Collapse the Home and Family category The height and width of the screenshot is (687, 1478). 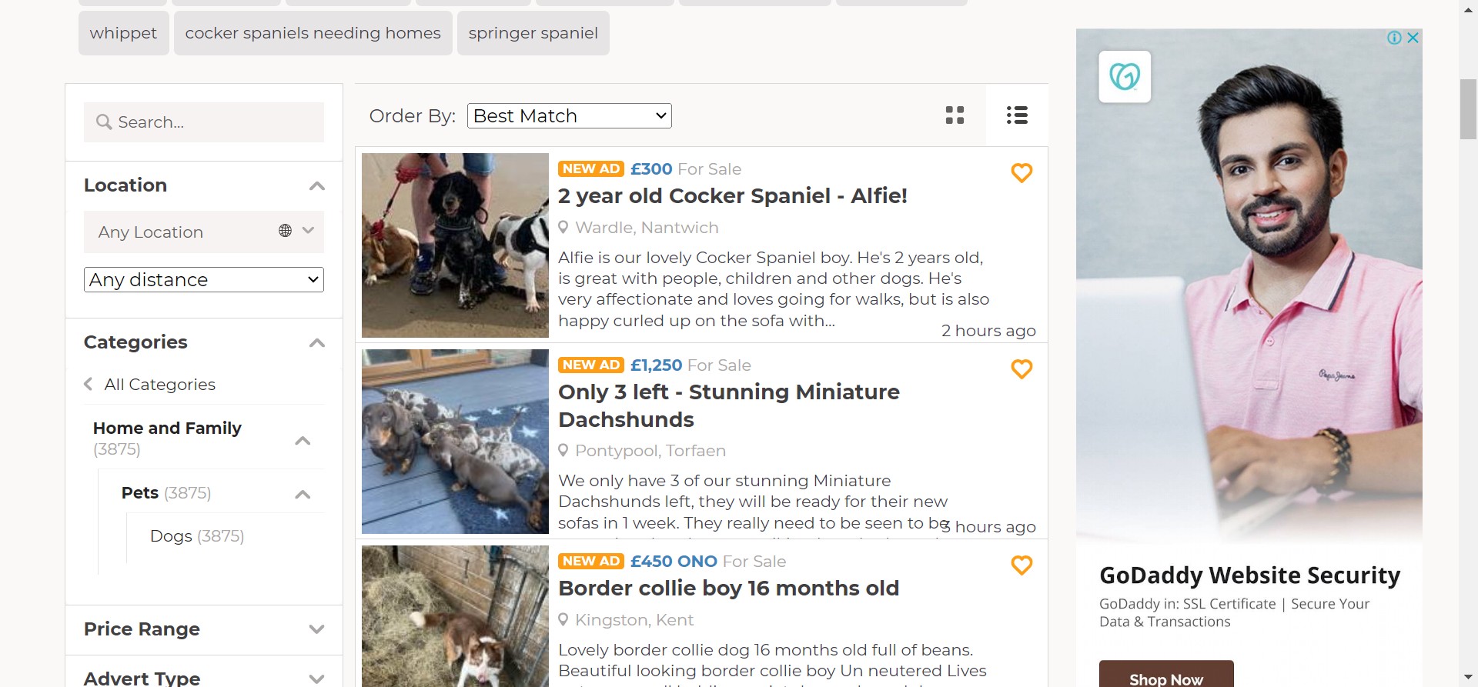coord(303,441)
